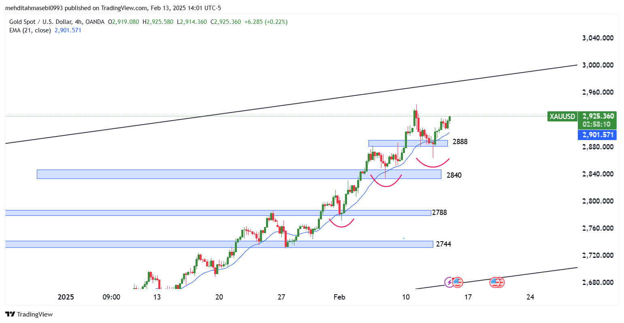Click the OANDA source label
Image resolution: width=624 pixels, height=323 pixels.
[x=95, y=22]
